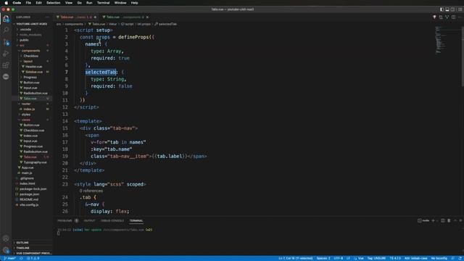Click the notifications bell in status bar
The width and height of the screenshot is (464, 261).
(x=460, y=258)
